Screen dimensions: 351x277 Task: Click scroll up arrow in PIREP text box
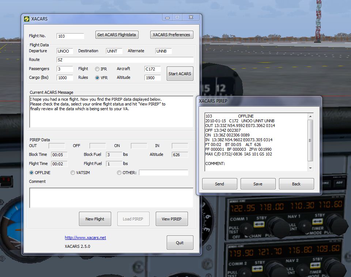point(310,116)
